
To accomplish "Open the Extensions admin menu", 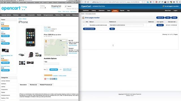I will coord(102,11).
